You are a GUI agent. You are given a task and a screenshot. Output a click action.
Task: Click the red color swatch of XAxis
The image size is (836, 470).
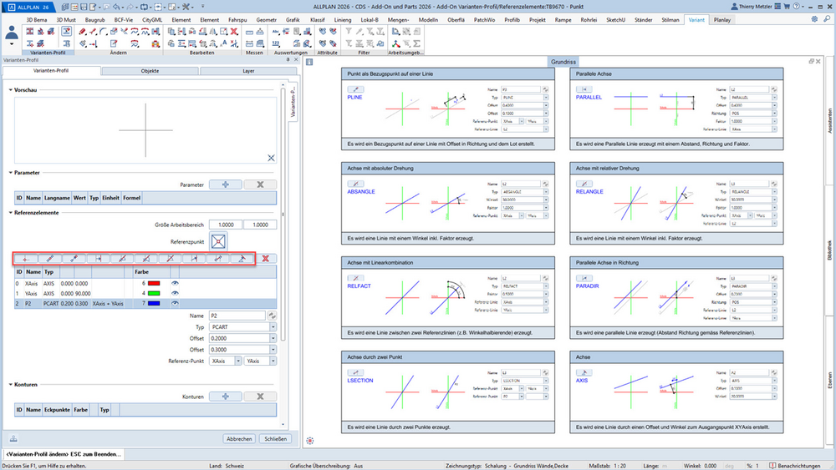154,283
